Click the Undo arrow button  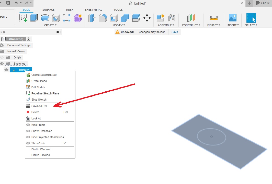pos(16,3)
